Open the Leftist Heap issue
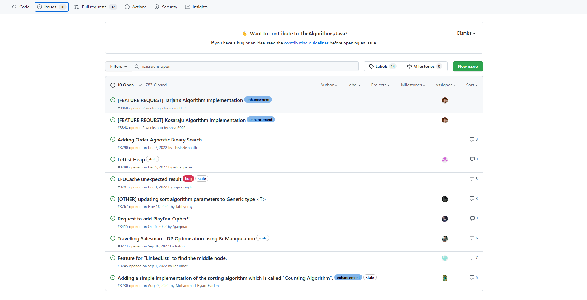 [131, 159]
